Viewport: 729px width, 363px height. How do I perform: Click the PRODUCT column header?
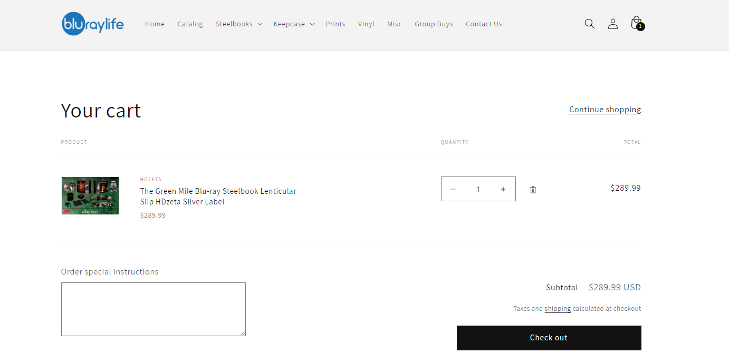[74, 142]
